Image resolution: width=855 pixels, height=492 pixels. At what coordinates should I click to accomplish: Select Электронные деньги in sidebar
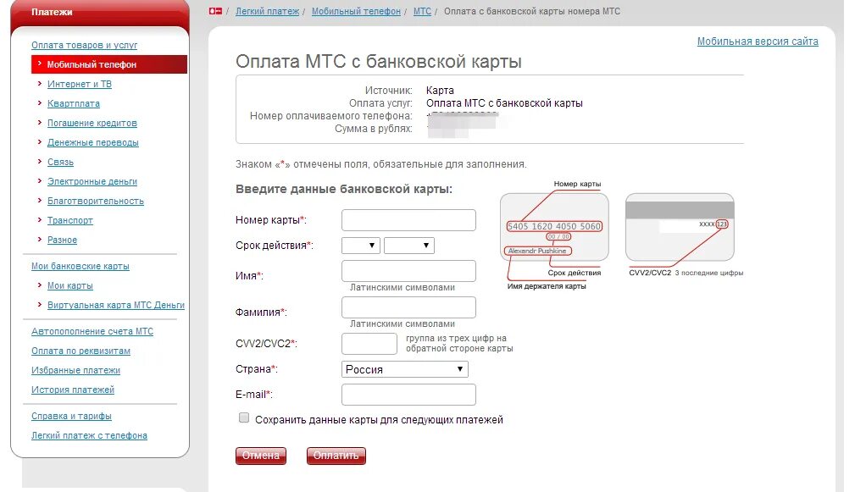pyautogui.click(x=92, y=181)
